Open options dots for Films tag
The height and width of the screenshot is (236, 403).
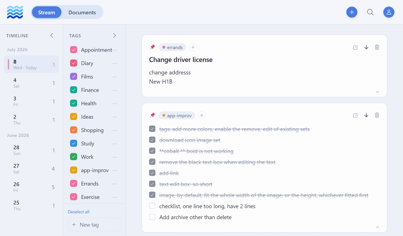[115, 77]
